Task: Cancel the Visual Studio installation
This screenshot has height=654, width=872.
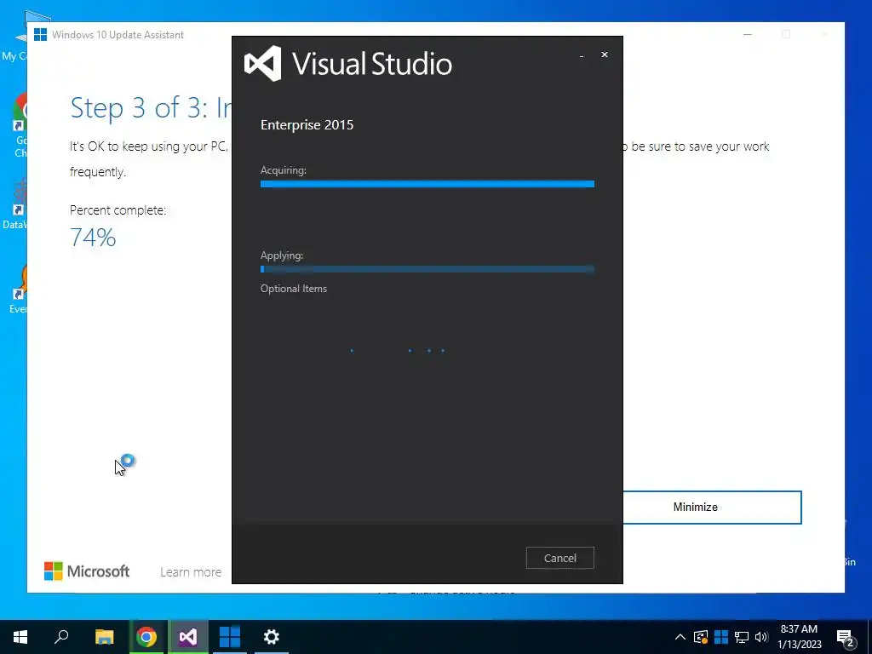Action: click(560, 558)
